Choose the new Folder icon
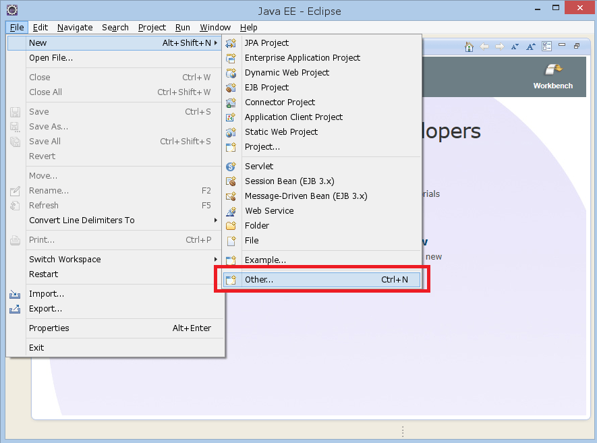Image resolution: width=597 pixels, height=443 pixels. coord(231,226)
